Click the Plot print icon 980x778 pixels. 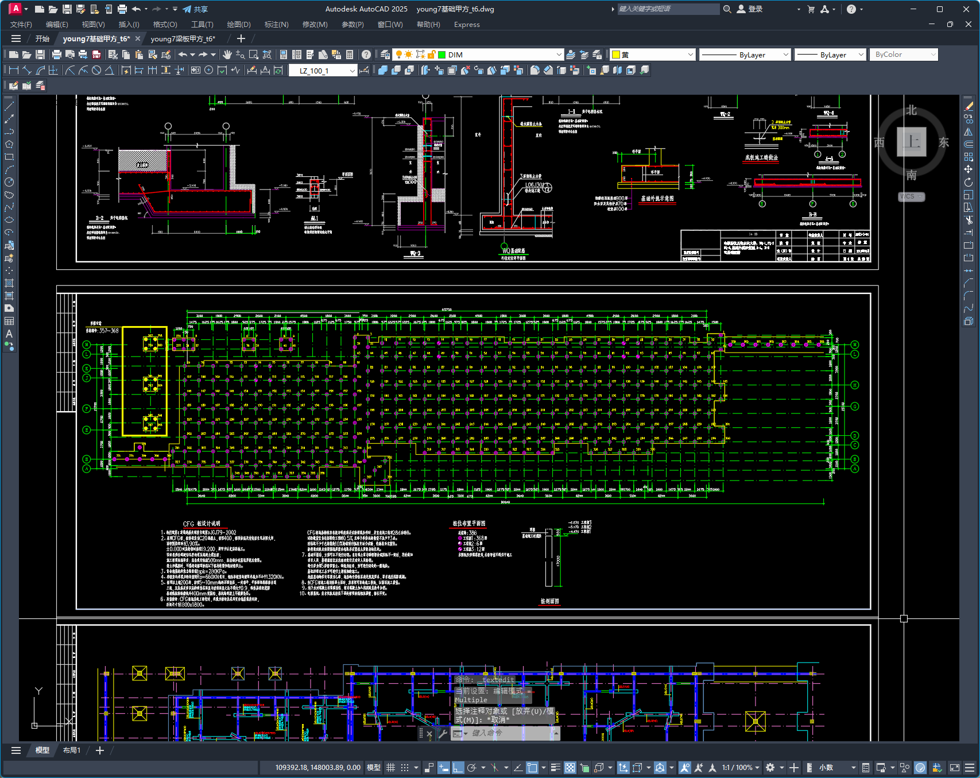click(56, 55)
